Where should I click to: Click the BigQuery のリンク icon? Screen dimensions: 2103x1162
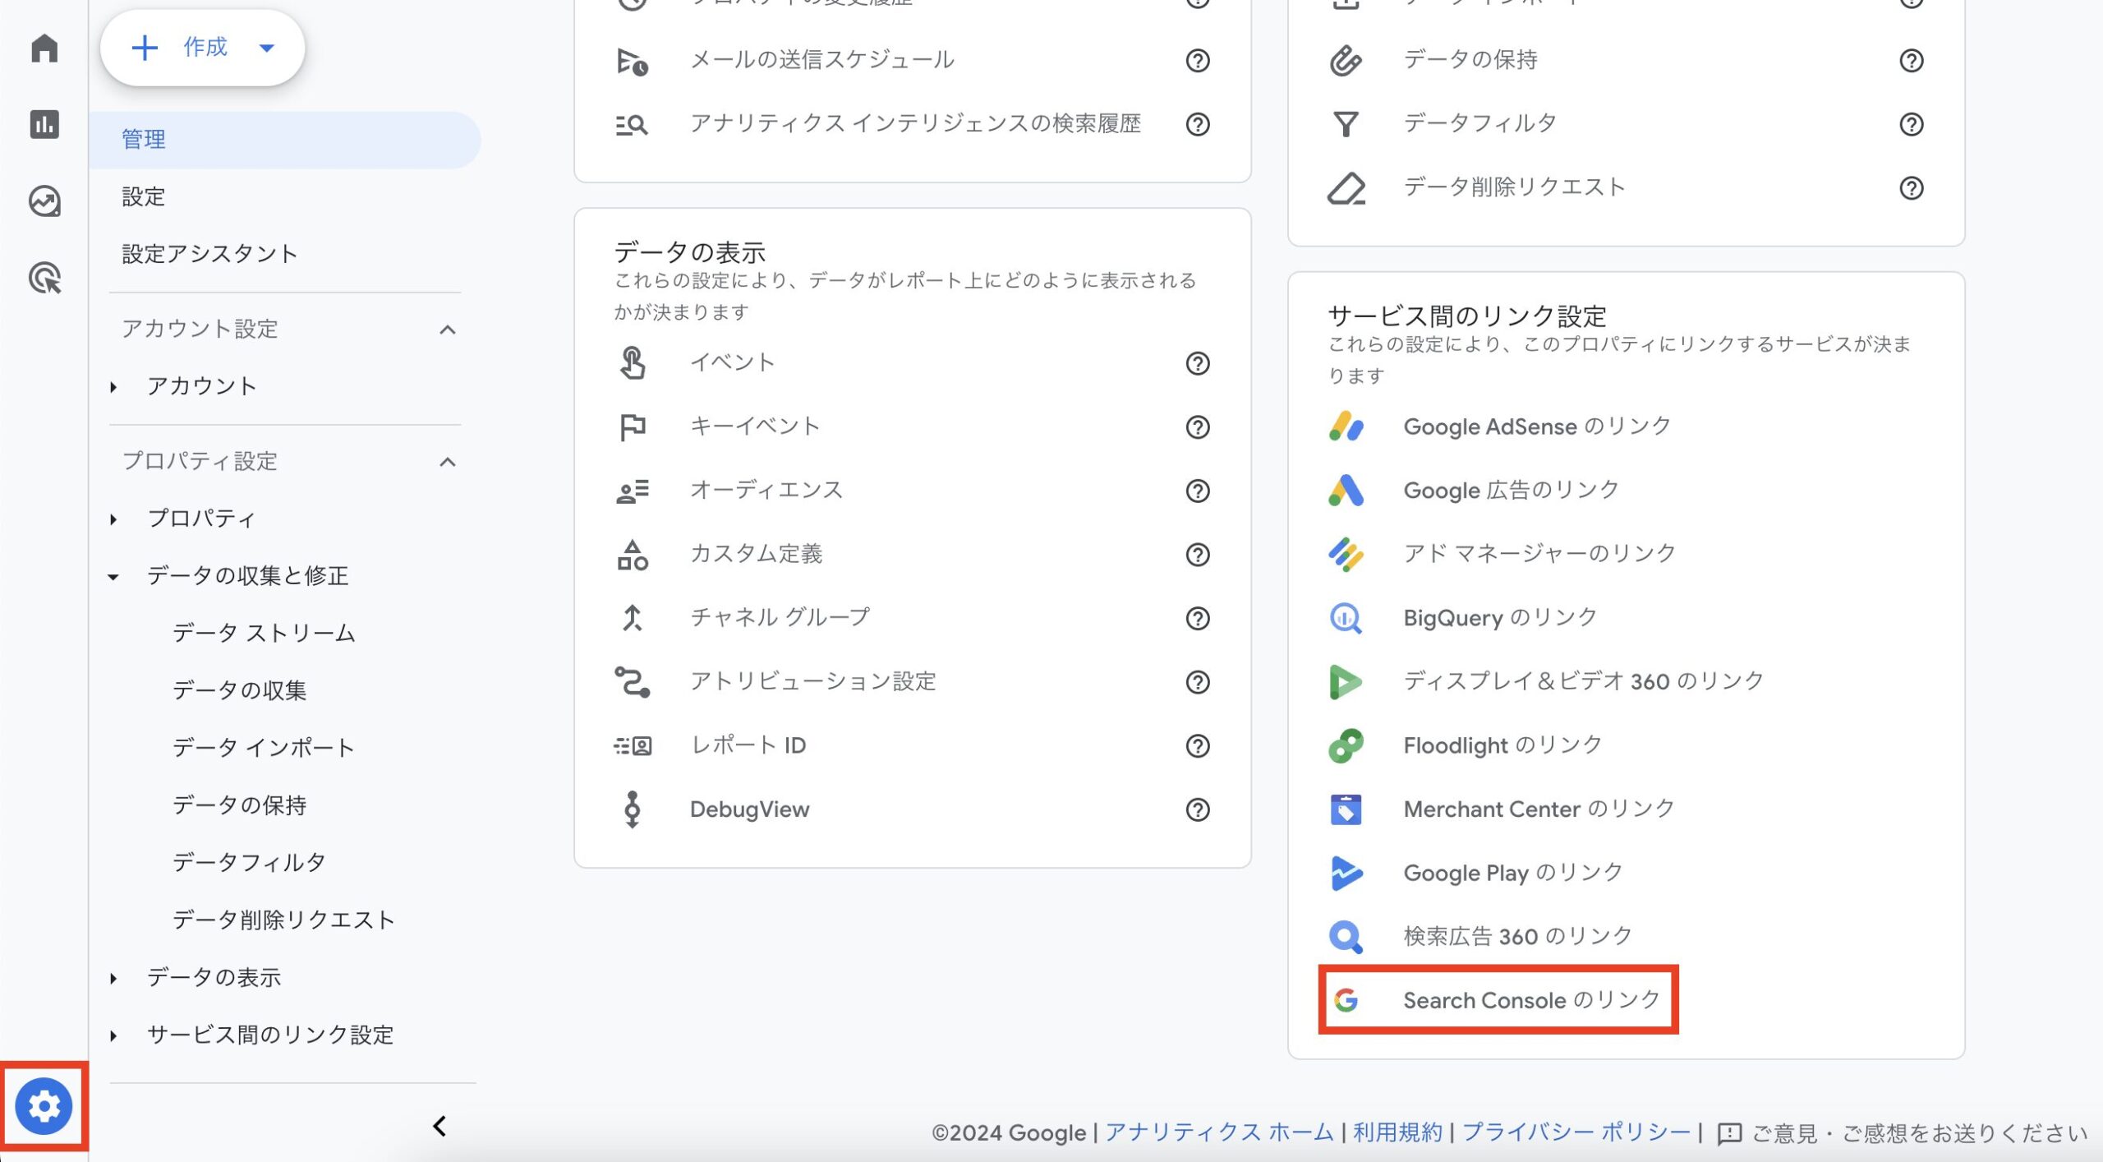pos(1344,617)
